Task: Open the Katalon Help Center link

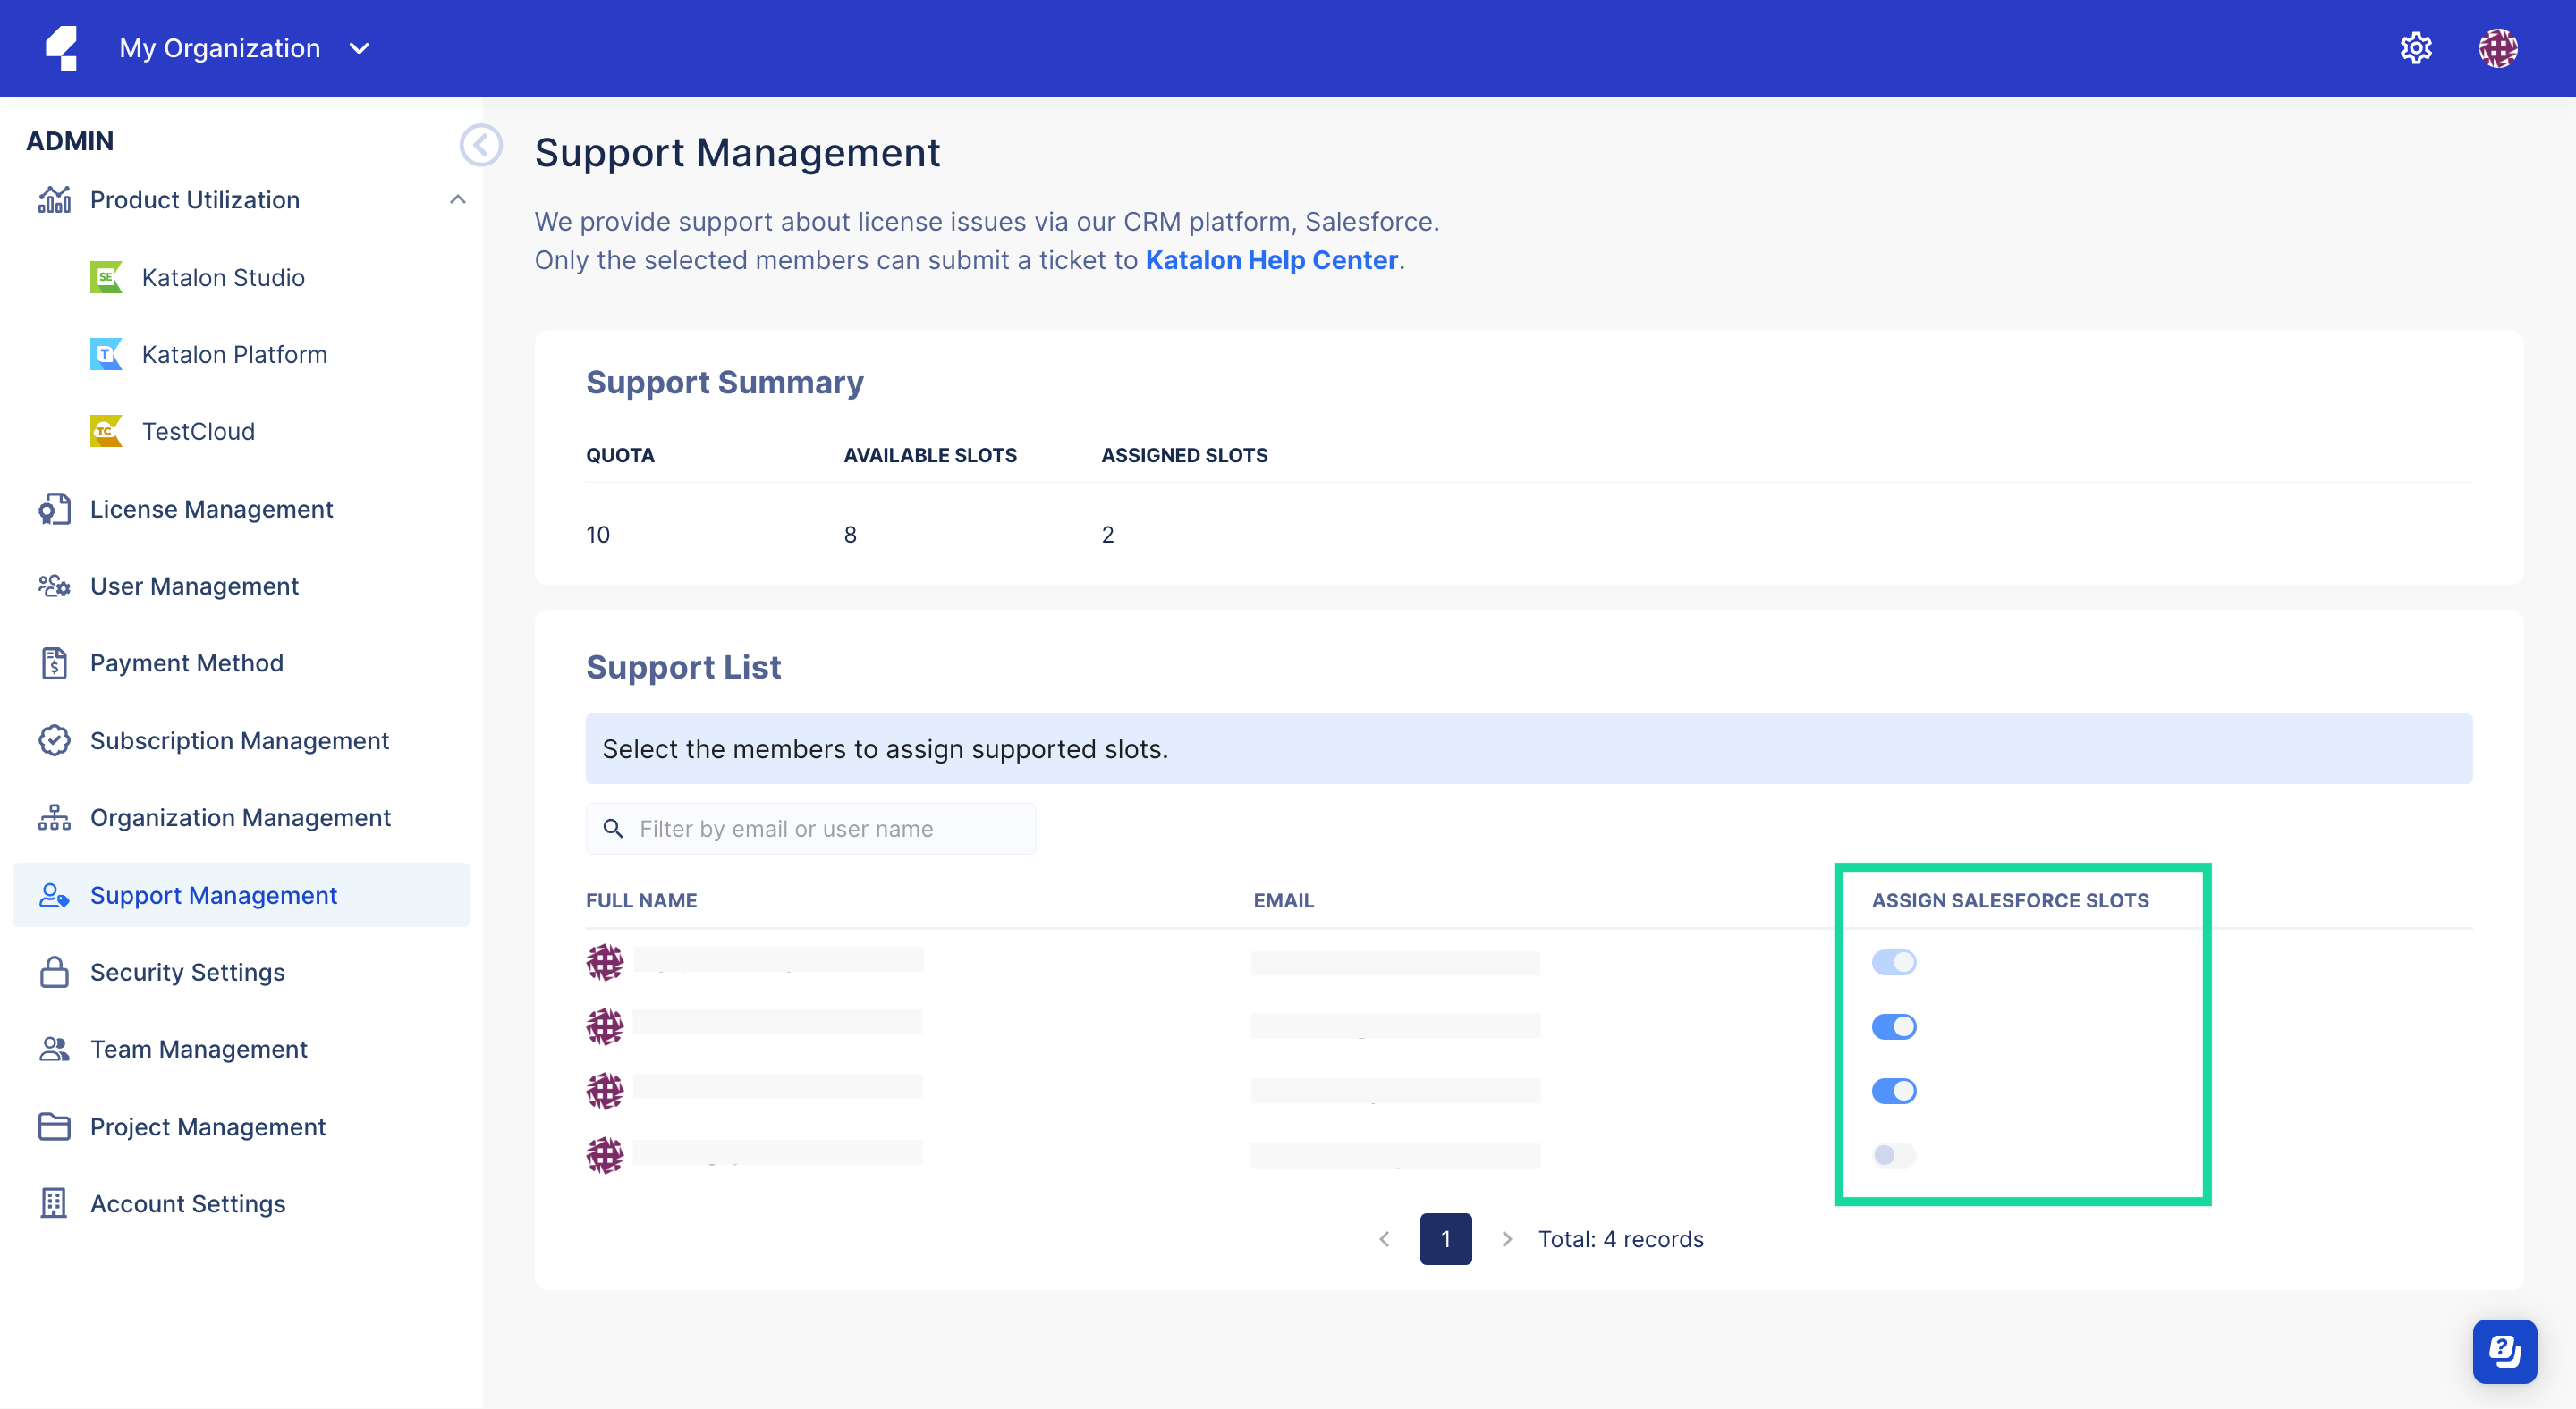Action: (x=1271, y=260)
